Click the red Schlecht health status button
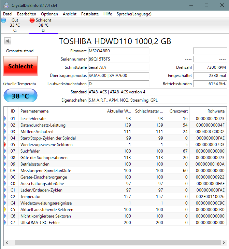The width and height of the screenshot is (229, 249). (20, 66)
